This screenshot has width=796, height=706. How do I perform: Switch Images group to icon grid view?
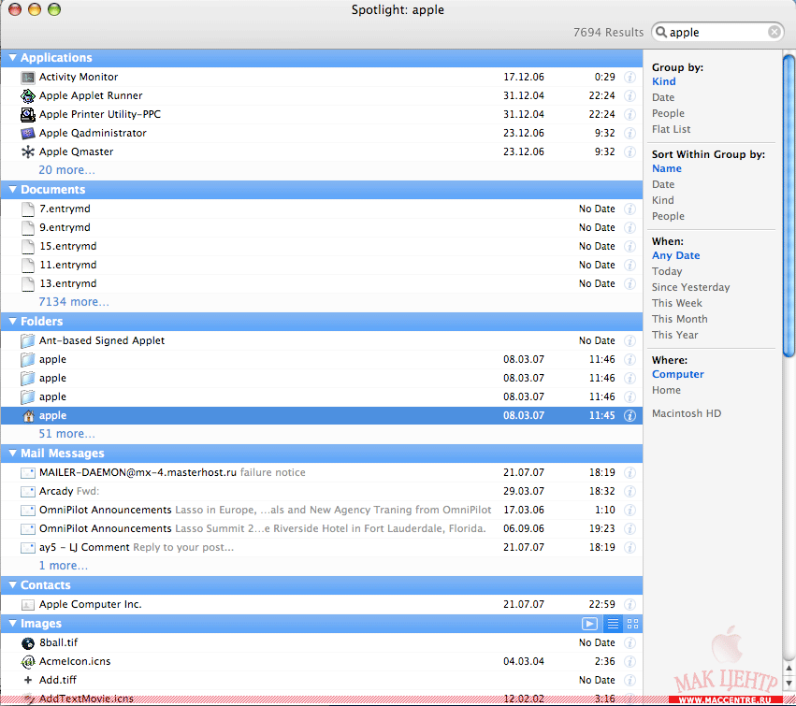[x=632, y=624]
